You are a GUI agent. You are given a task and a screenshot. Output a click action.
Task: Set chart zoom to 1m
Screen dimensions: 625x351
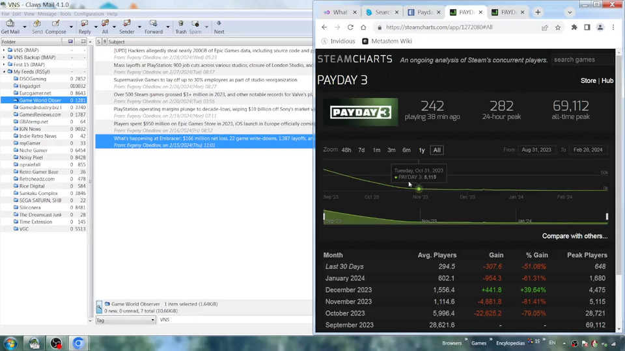[376, 150]
